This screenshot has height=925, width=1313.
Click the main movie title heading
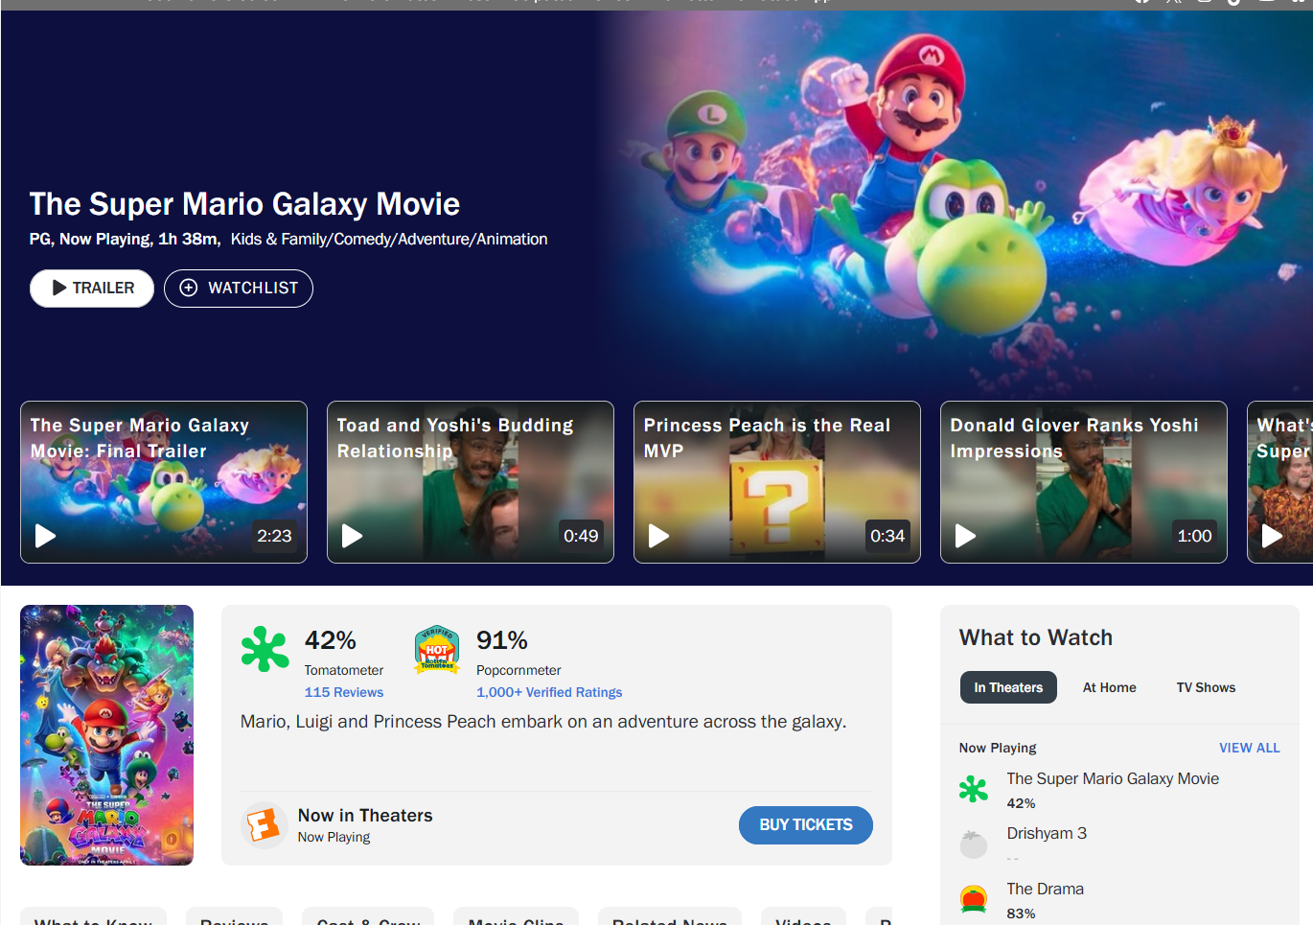click(244, 204)
